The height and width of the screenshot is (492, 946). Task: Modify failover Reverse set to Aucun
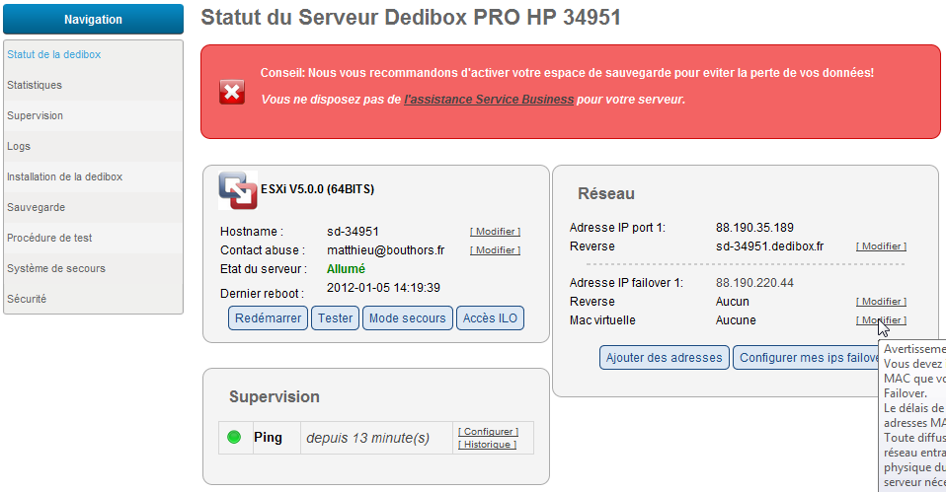tap(881, 301)
